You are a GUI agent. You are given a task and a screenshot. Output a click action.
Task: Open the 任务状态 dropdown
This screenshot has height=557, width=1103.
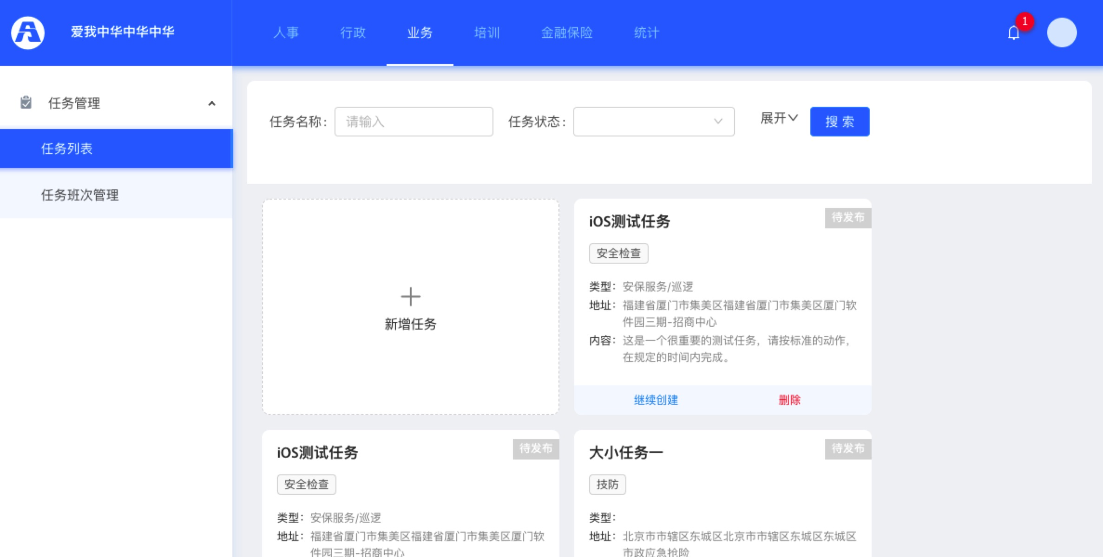(x=653, y=122)
